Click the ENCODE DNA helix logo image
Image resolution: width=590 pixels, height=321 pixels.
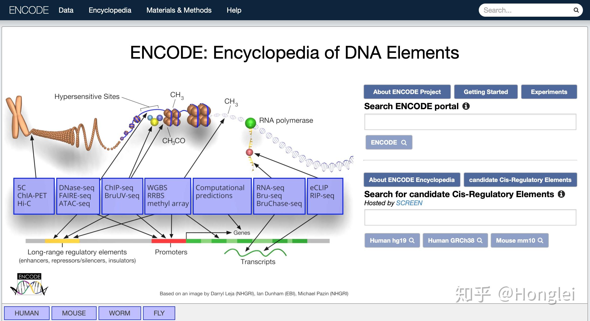tap(29, 284)
